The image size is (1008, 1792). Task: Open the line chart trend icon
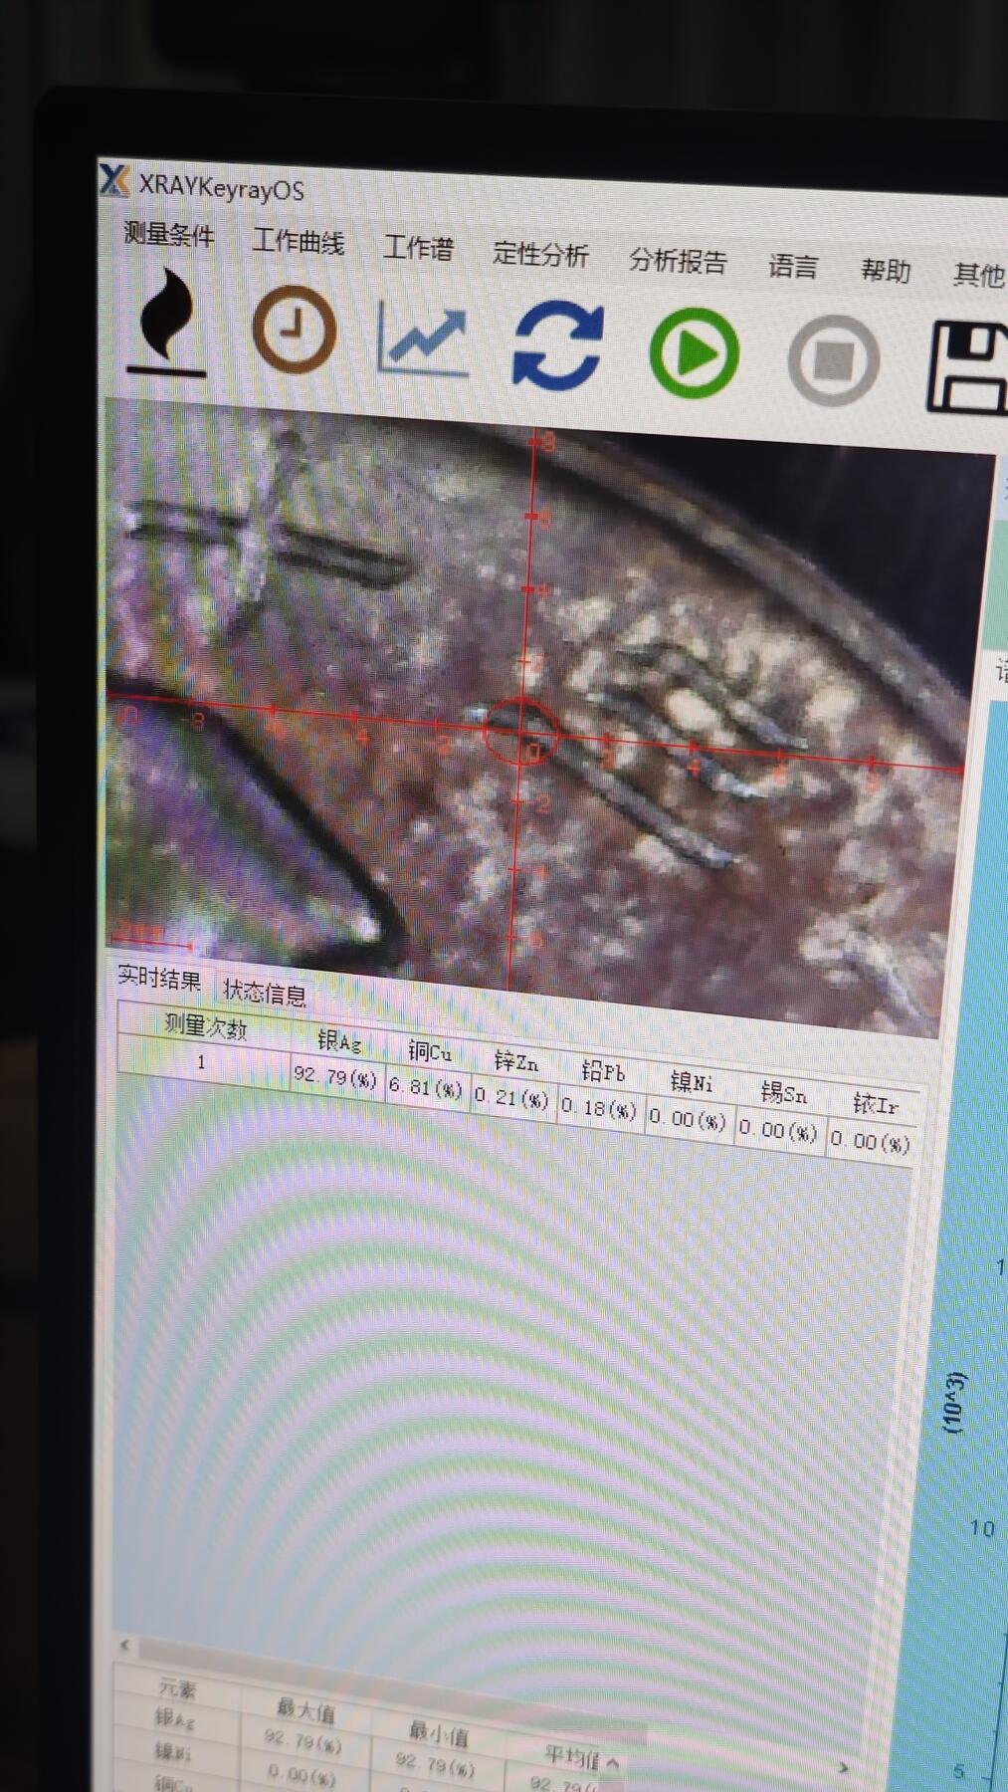point(423,338)
